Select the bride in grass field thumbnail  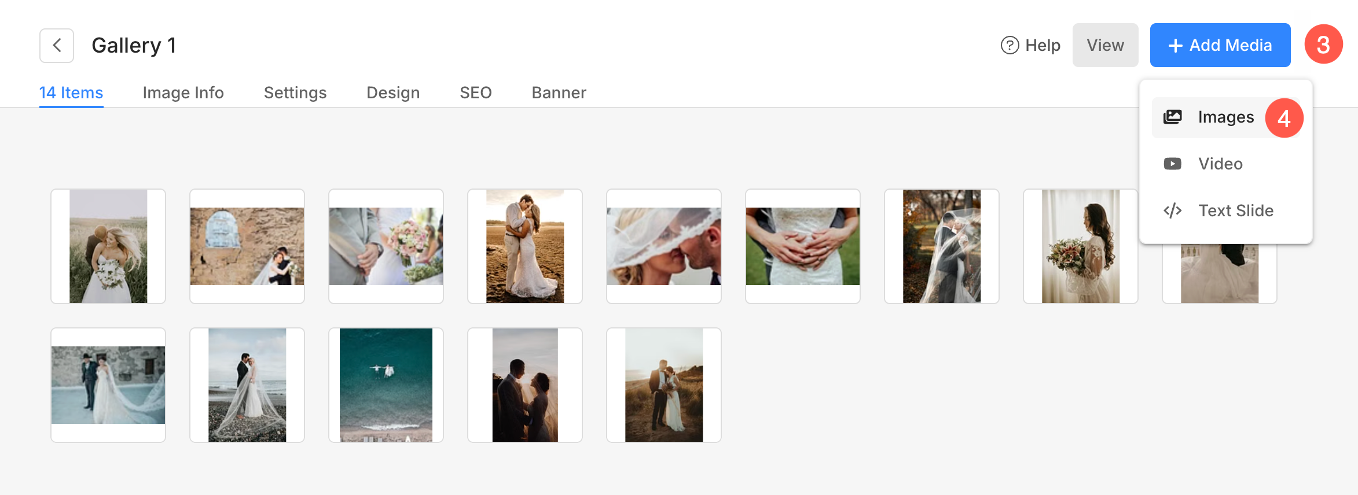(108, 246)
